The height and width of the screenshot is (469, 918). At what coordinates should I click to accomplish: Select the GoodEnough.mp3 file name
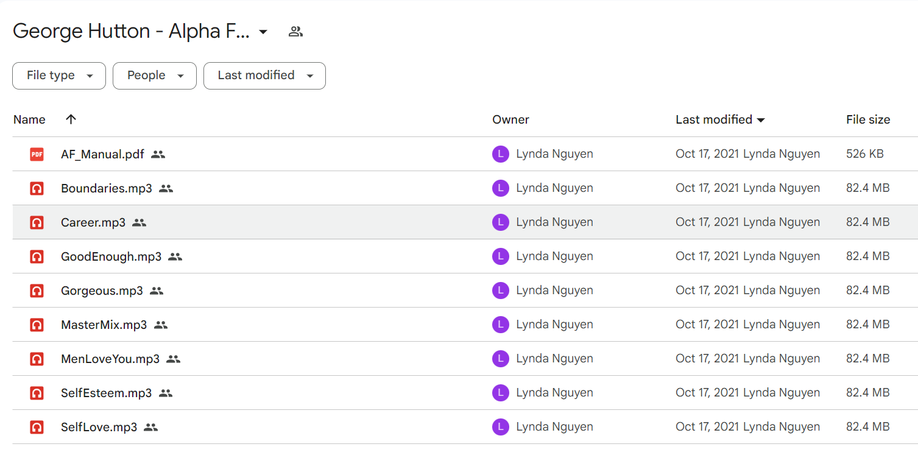[x=111, y=256]
